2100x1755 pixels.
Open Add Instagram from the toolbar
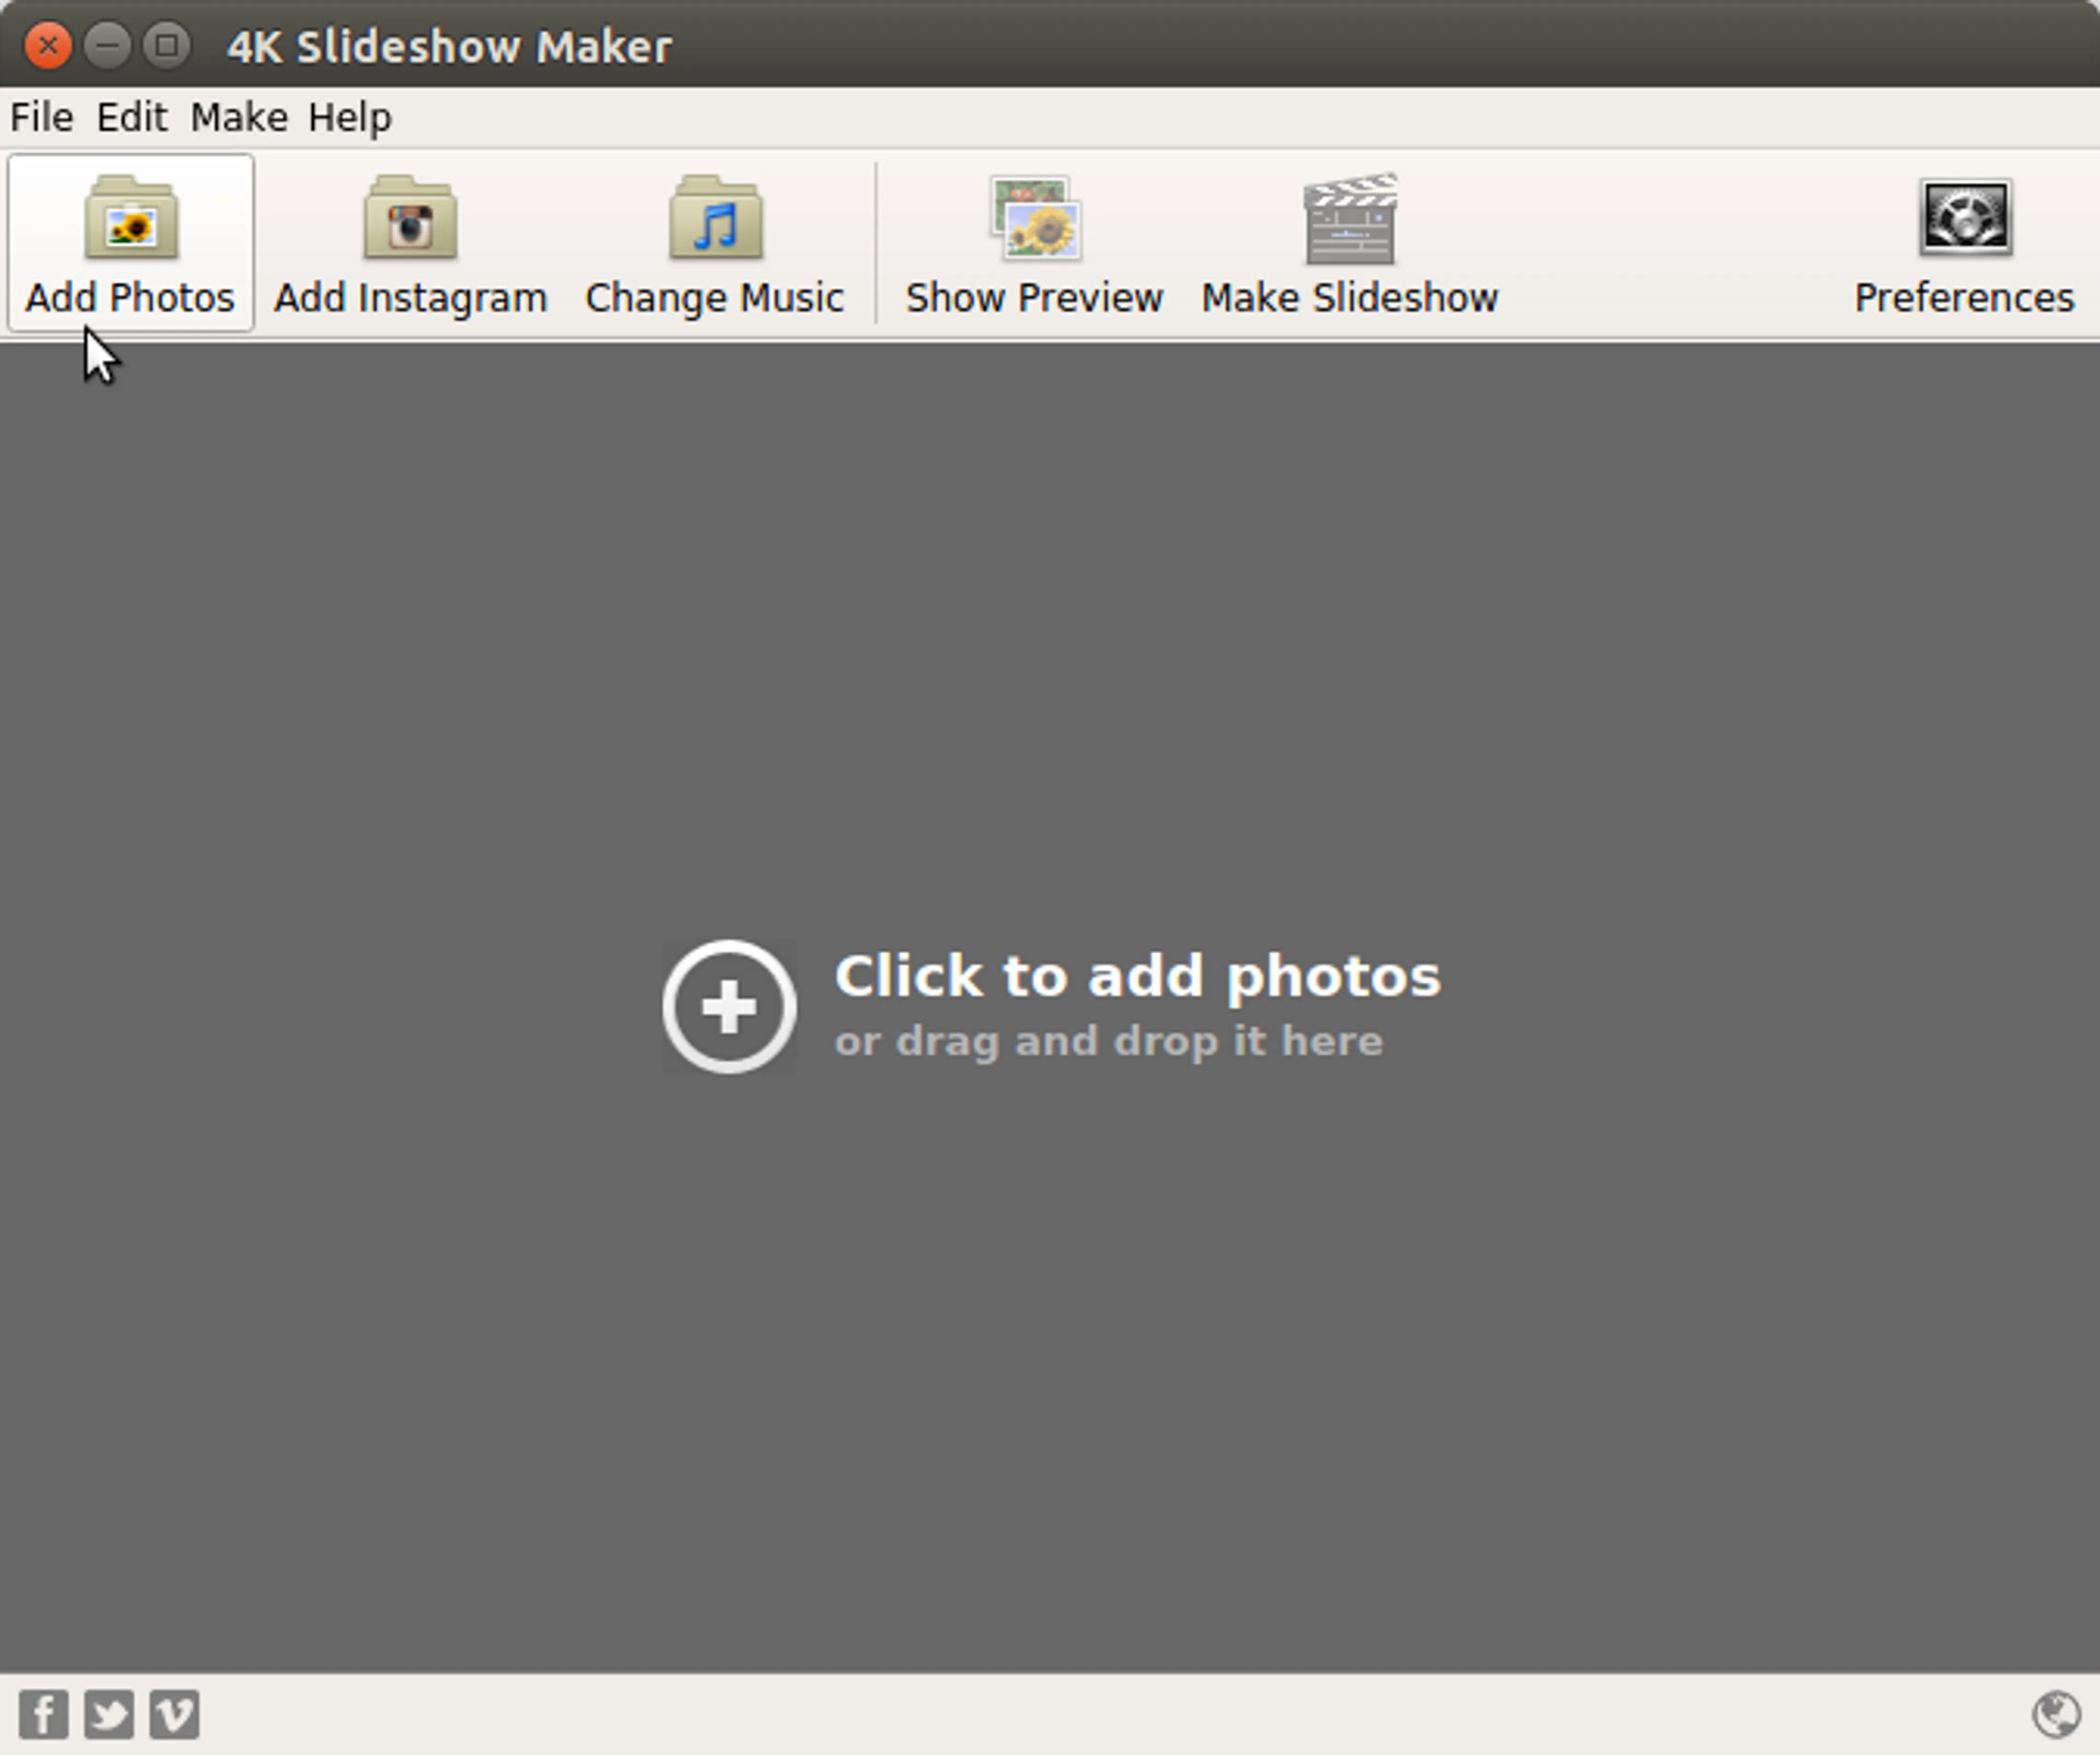pos(410,243)
